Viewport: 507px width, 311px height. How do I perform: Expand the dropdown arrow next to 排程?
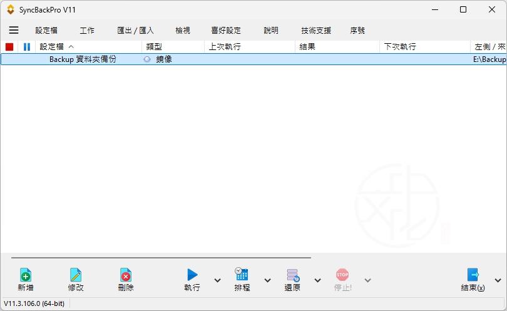point(267,280)
